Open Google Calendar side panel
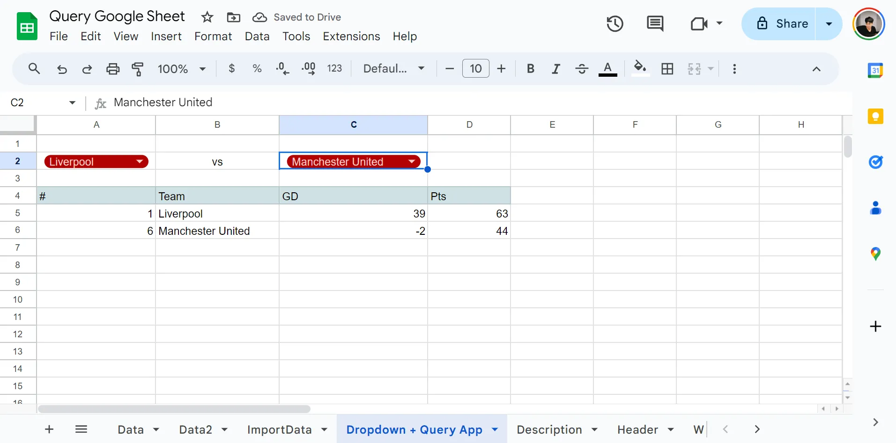The image size is (896, 443). click(x=875, y=70)
